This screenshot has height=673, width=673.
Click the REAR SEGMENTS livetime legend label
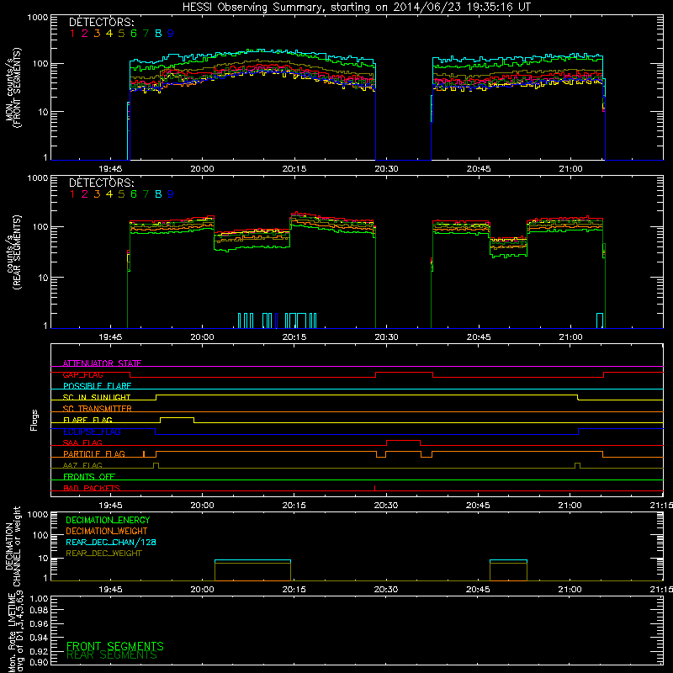point(112,655)
